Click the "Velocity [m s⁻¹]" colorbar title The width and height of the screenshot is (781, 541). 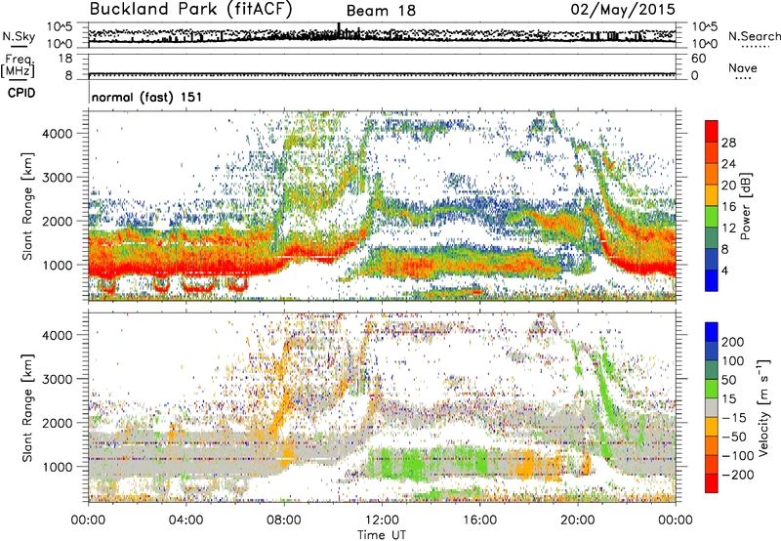[762, 407]
